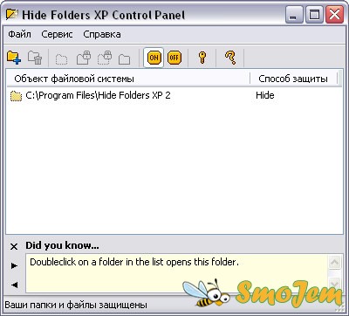The width and height of the screenshot is (349, 316).
Task: Click the application icon in title bar
Action: (x=12, y=14)
